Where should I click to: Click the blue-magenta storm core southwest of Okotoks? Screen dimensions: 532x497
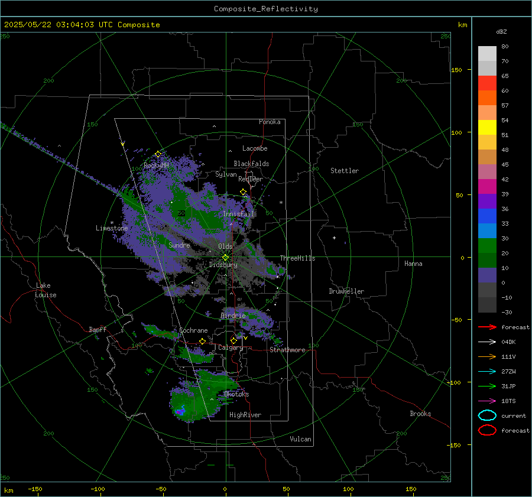tap(180, 411)
